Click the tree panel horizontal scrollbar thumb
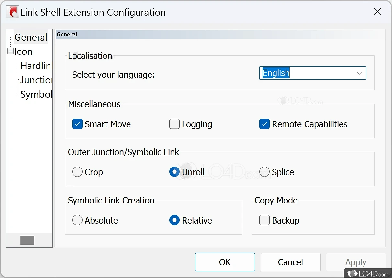The image size is (392, 278). pyautogui.click(x=27, y=240)
